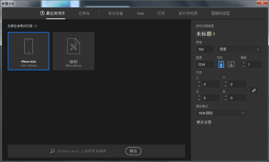Click the right bleed field

click(237, 98)
